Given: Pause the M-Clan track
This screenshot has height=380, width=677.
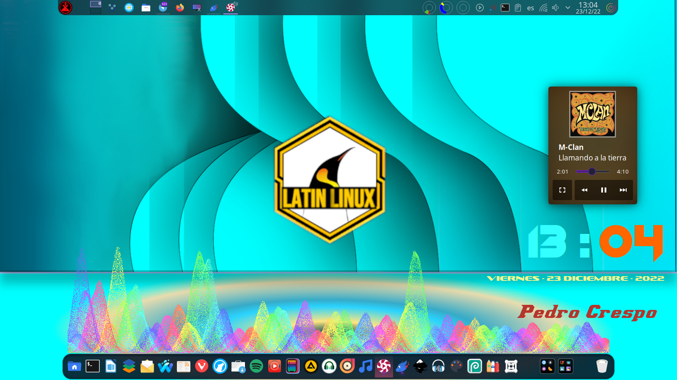Looking at the screenshot, I should 604,190.
